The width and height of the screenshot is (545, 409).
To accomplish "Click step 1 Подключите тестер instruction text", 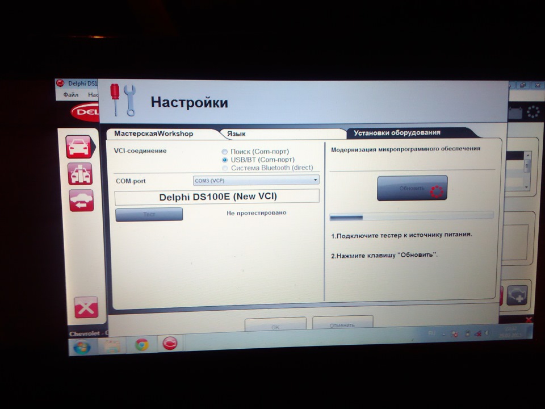I will pyautogui.click(x=401, y=235).
